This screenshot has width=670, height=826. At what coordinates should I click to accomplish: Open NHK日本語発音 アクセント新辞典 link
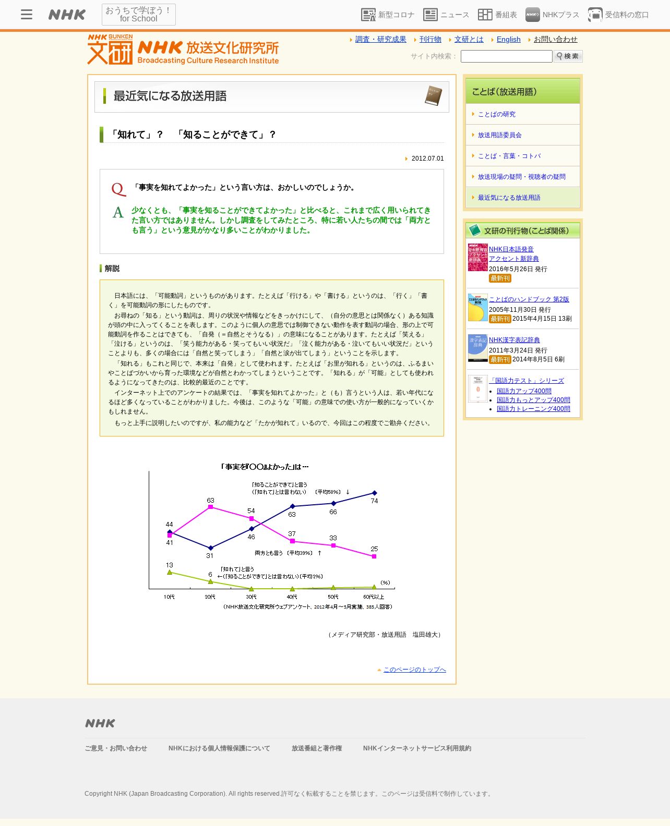[x=514, y=254]
